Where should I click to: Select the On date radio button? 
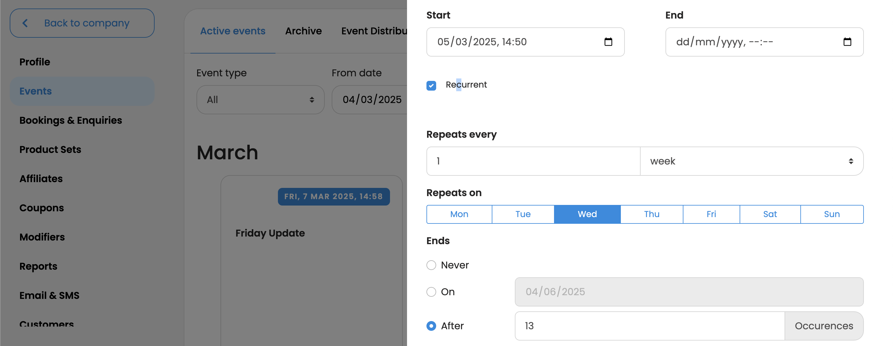click(431, 292)
